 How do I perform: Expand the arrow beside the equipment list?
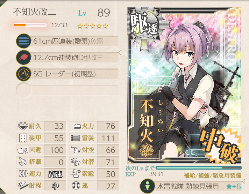click(120, 52)
